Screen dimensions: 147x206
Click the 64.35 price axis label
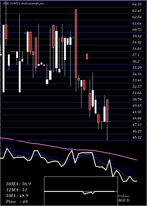click(x=137, y=4)
